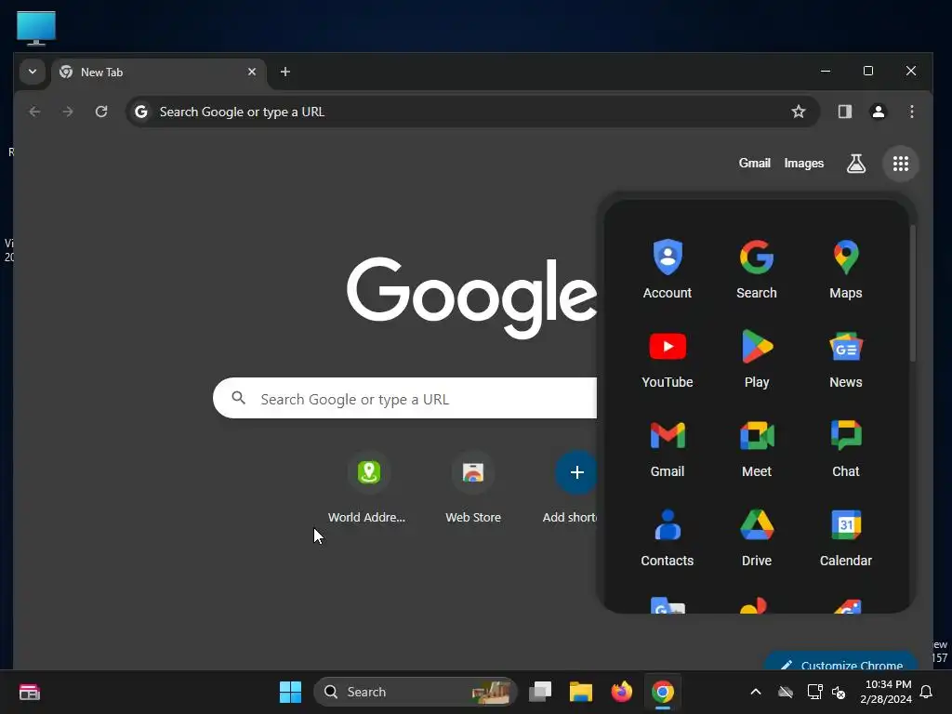The width and height of the screenshot is (952, 714).
Task: Open Task View on taskbar
Action: (540, 692)
